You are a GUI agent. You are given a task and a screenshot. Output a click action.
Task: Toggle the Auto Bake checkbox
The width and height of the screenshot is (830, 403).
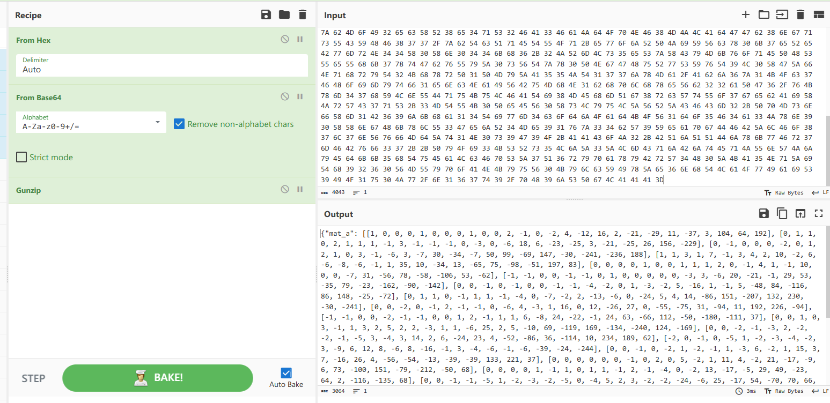pyautogui.click(x=286, y=373)
